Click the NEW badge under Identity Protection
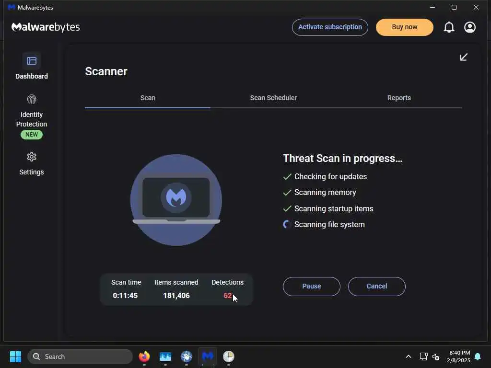The width and height of the screenshot is (491, 368). pyautogui.click(x=32, y=135)
